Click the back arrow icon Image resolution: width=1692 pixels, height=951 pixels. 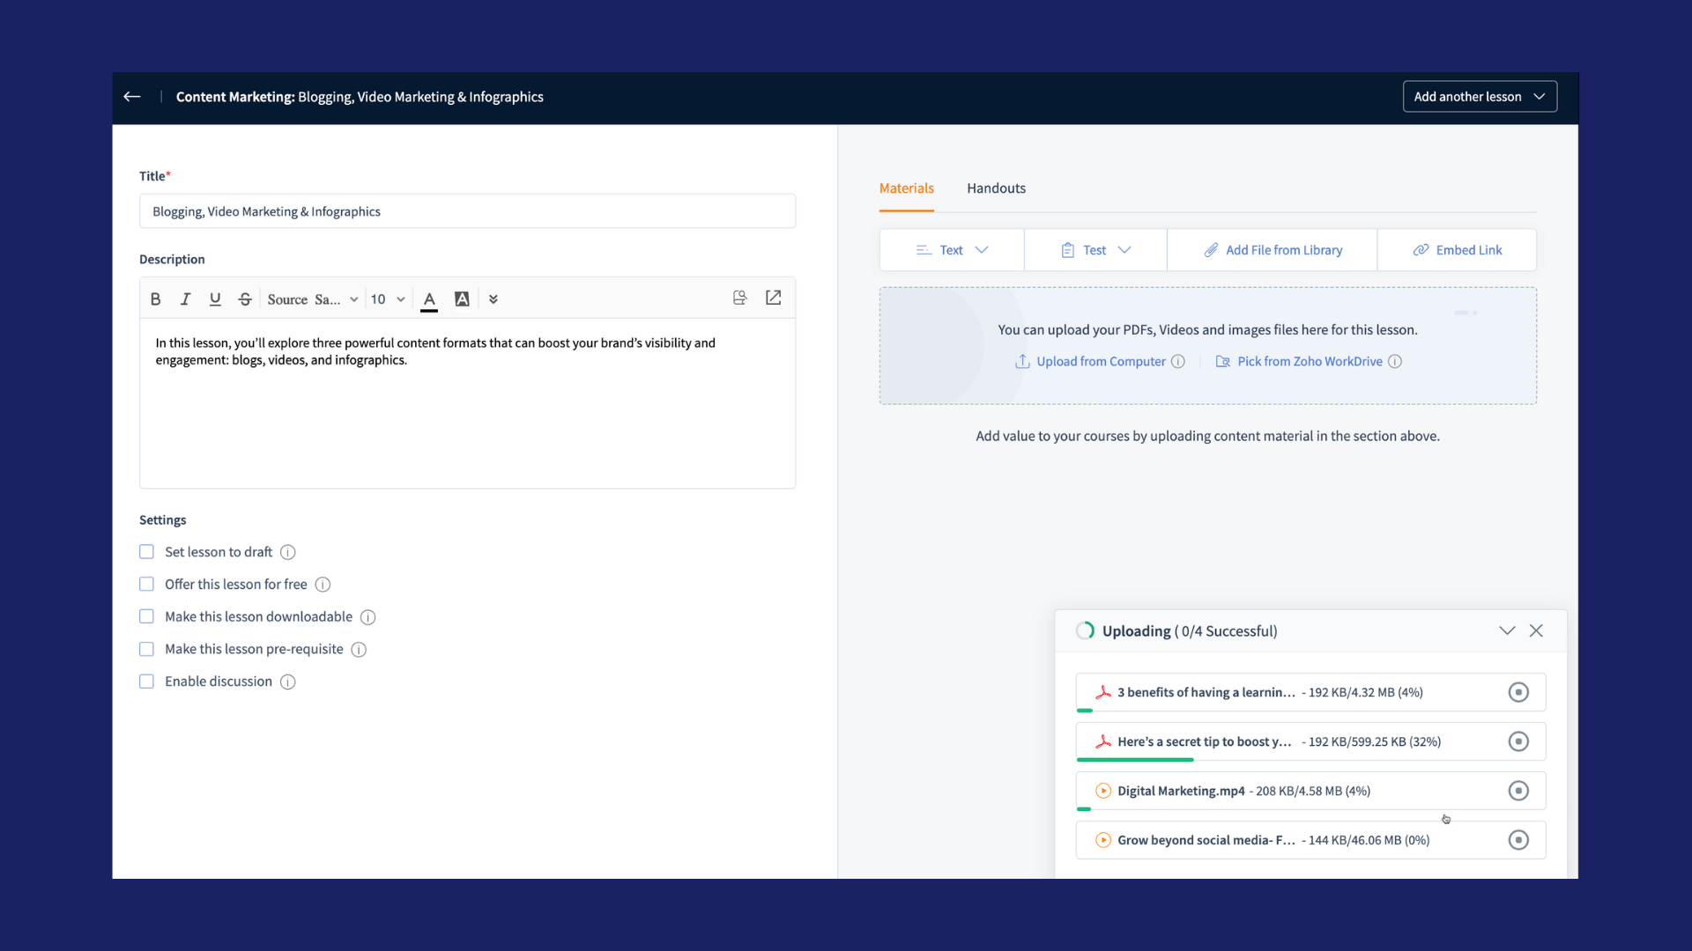pyautogui.click(x=132, y=97)
